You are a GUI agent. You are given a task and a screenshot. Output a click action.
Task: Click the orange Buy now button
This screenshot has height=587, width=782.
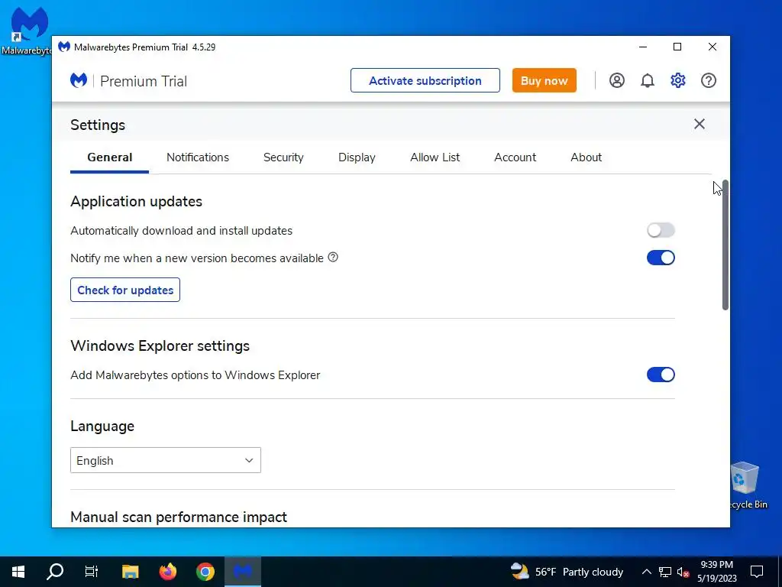pos(544,80)
